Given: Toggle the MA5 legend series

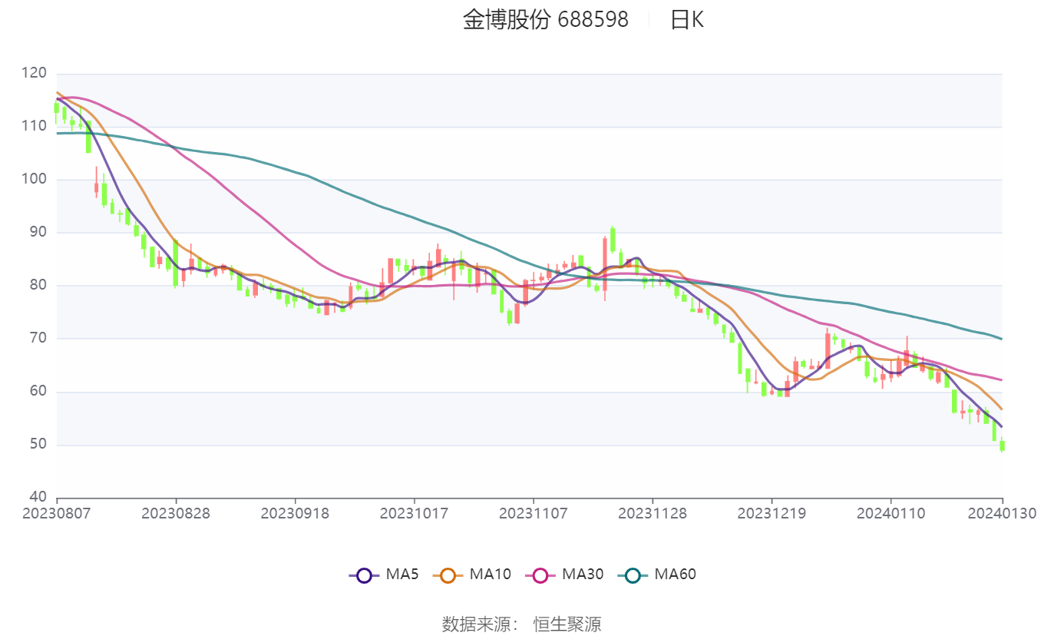Looking at the screenshot, I should coord(384,574).
